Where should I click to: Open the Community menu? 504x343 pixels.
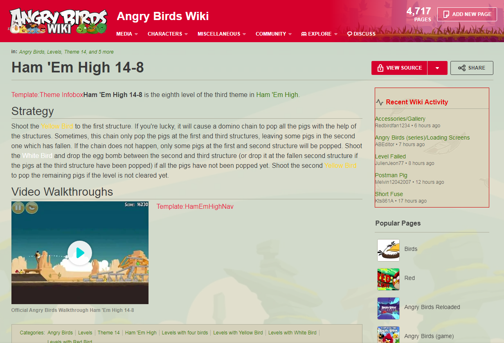(274, 34)
